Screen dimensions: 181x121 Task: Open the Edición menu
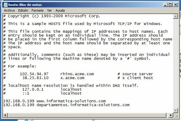click(x=23, y=10)
